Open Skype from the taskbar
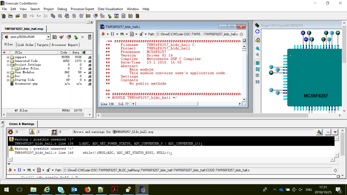Image resolution: width=347 pixels, height=195 pixels. click(x=61, y=190)
